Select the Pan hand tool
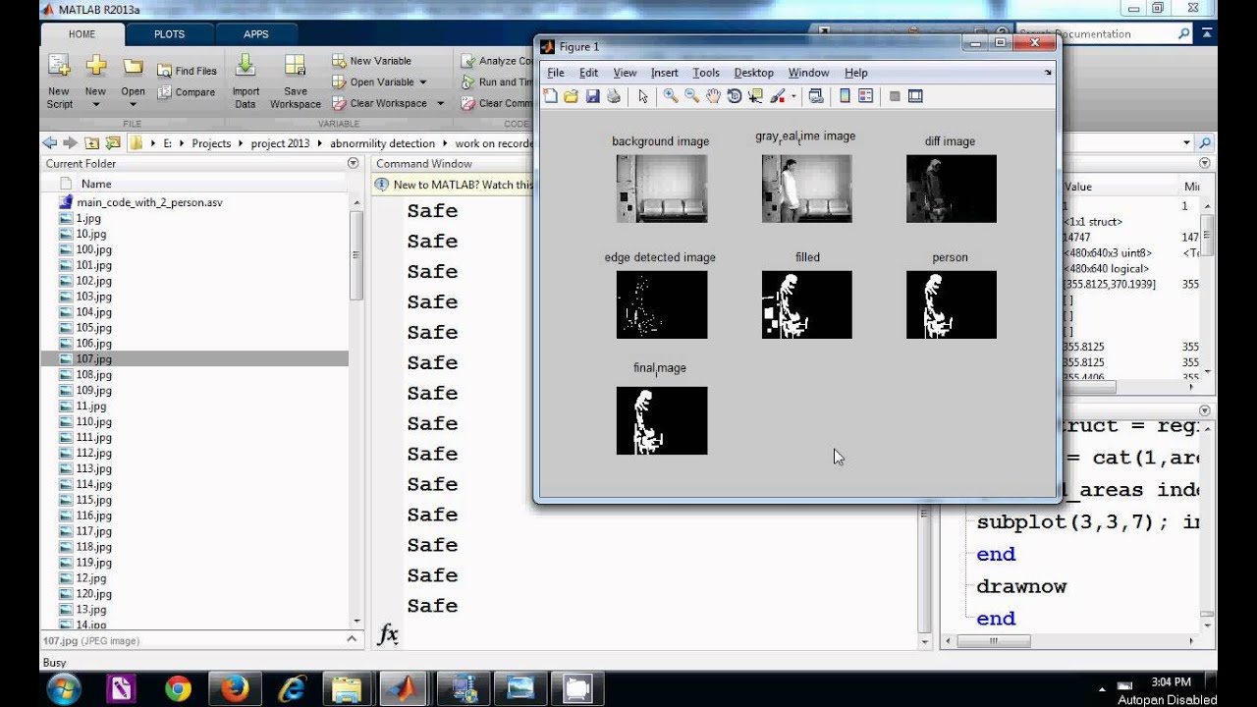Screen dimensions: 1257x707 [x=713, y=96]
